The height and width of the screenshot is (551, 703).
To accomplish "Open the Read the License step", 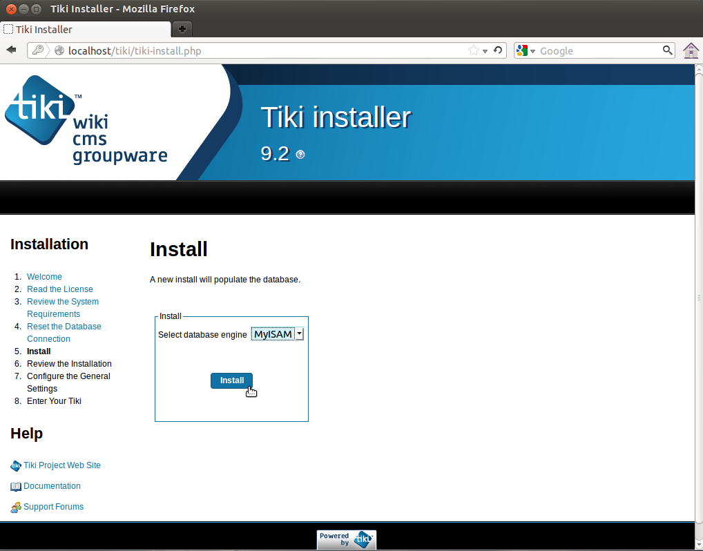I will click(x=59, y=289).
